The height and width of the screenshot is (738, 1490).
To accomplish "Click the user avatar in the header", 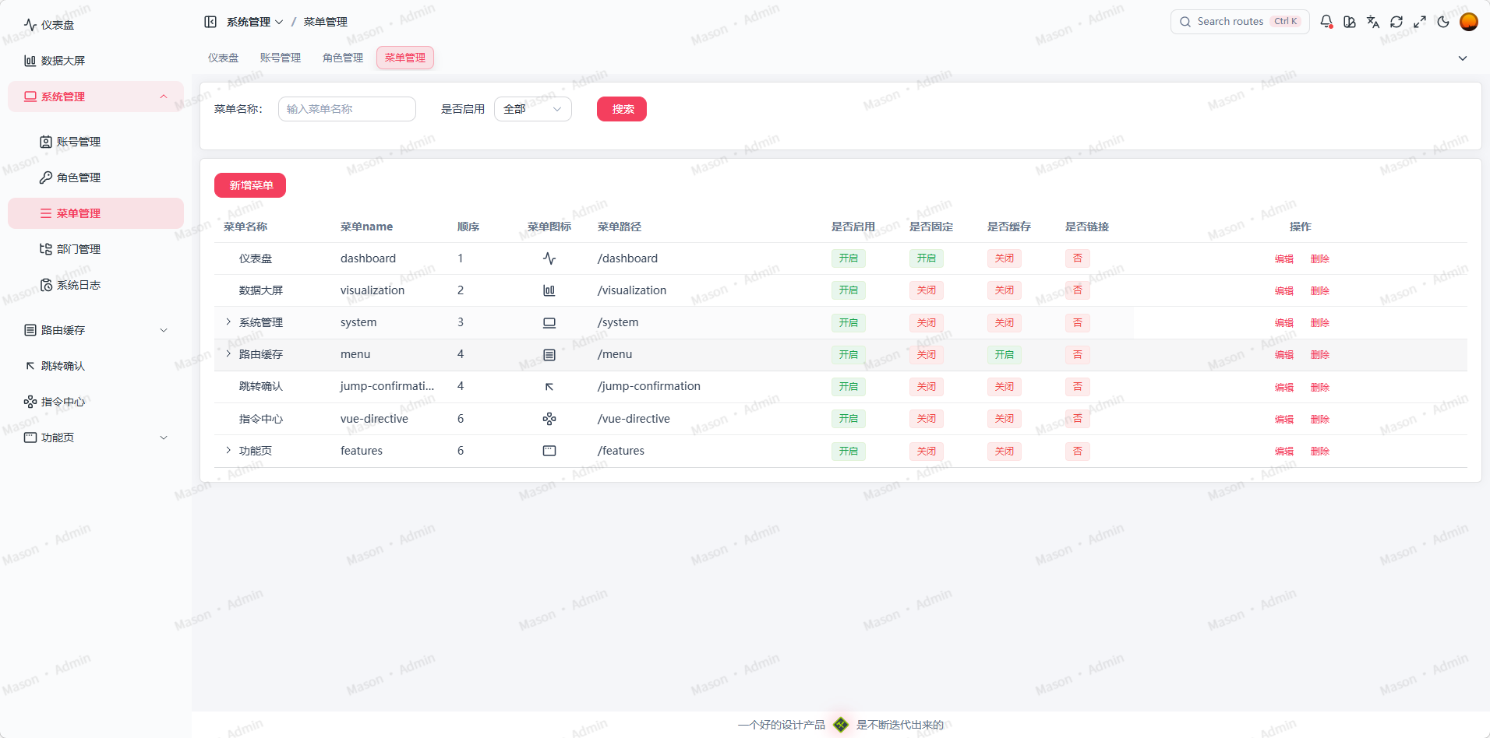I will coord(1469,21).
